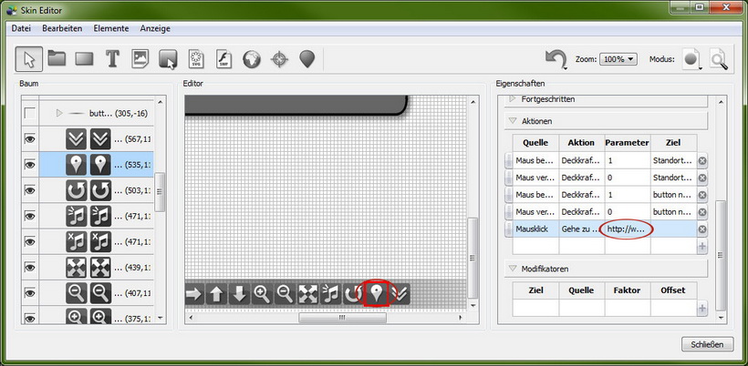Open the Bearbeiten menu
This screenshot has height=366, width=748.
(x=62, y=29)
